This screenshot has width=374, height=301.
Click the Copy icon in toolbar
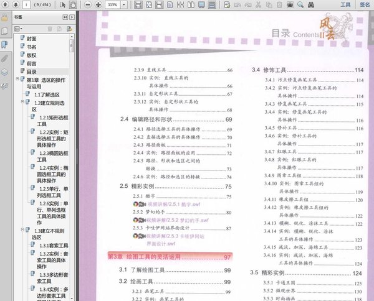[x=269, y=4]
